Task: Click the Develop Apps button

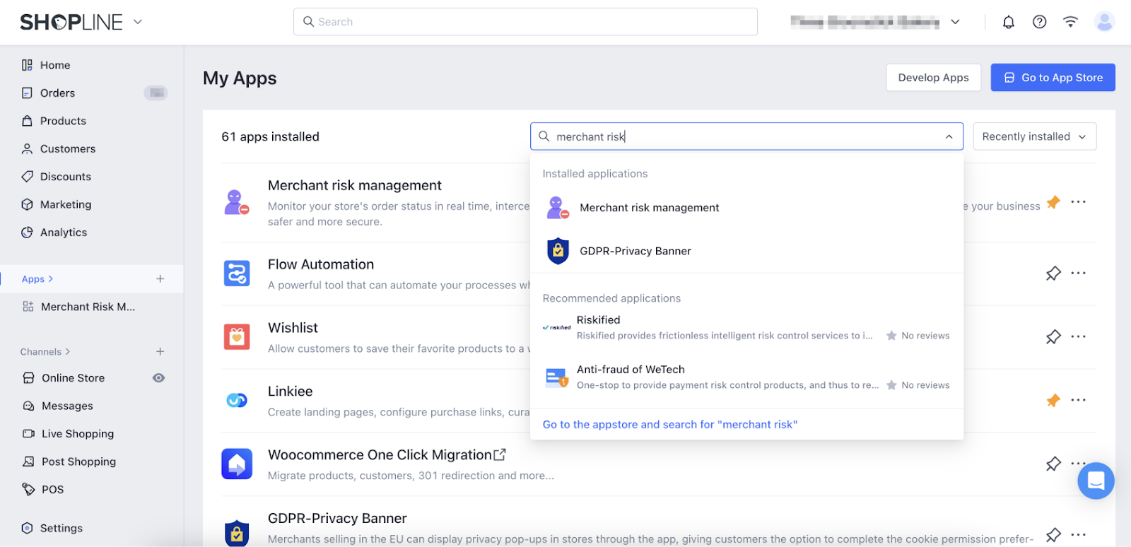Action: [x=933, y=78]
